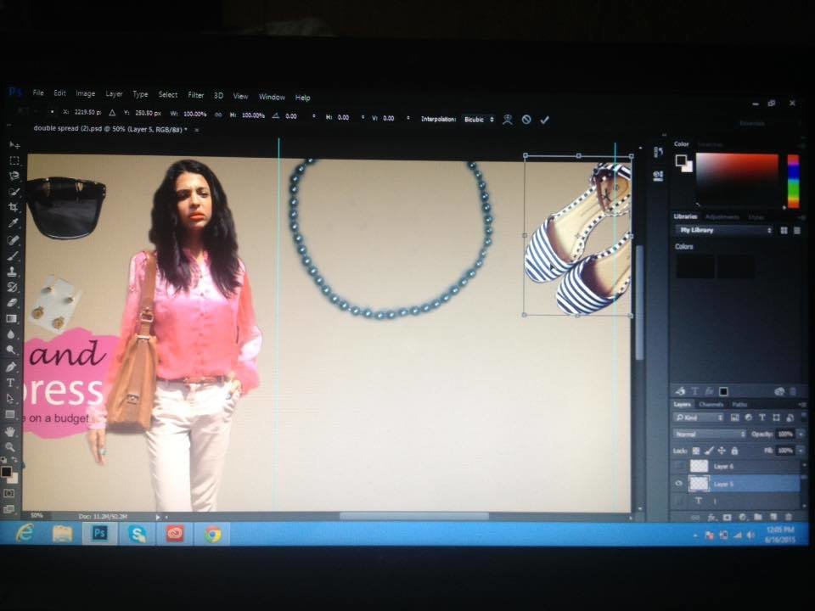Image resolution: width=815 pixels, height=611 pixels.
Task: Select the Rectangle shape tool
Action: pyautogui.click(x=10, y=415)
